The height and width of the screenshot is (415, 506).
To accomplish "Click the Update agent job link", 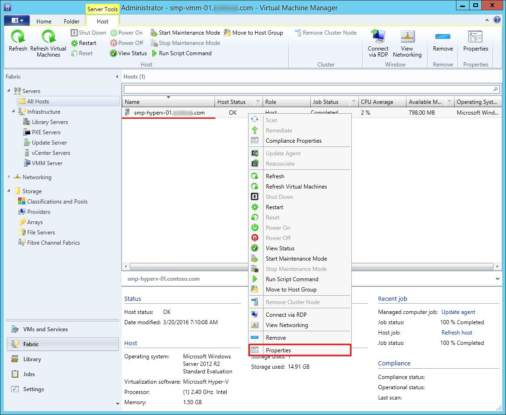I will (458, 312).
